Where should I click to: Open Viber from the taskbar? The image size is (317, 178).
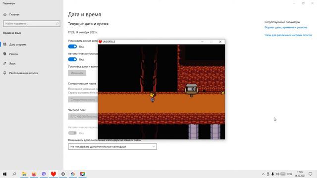44,174
